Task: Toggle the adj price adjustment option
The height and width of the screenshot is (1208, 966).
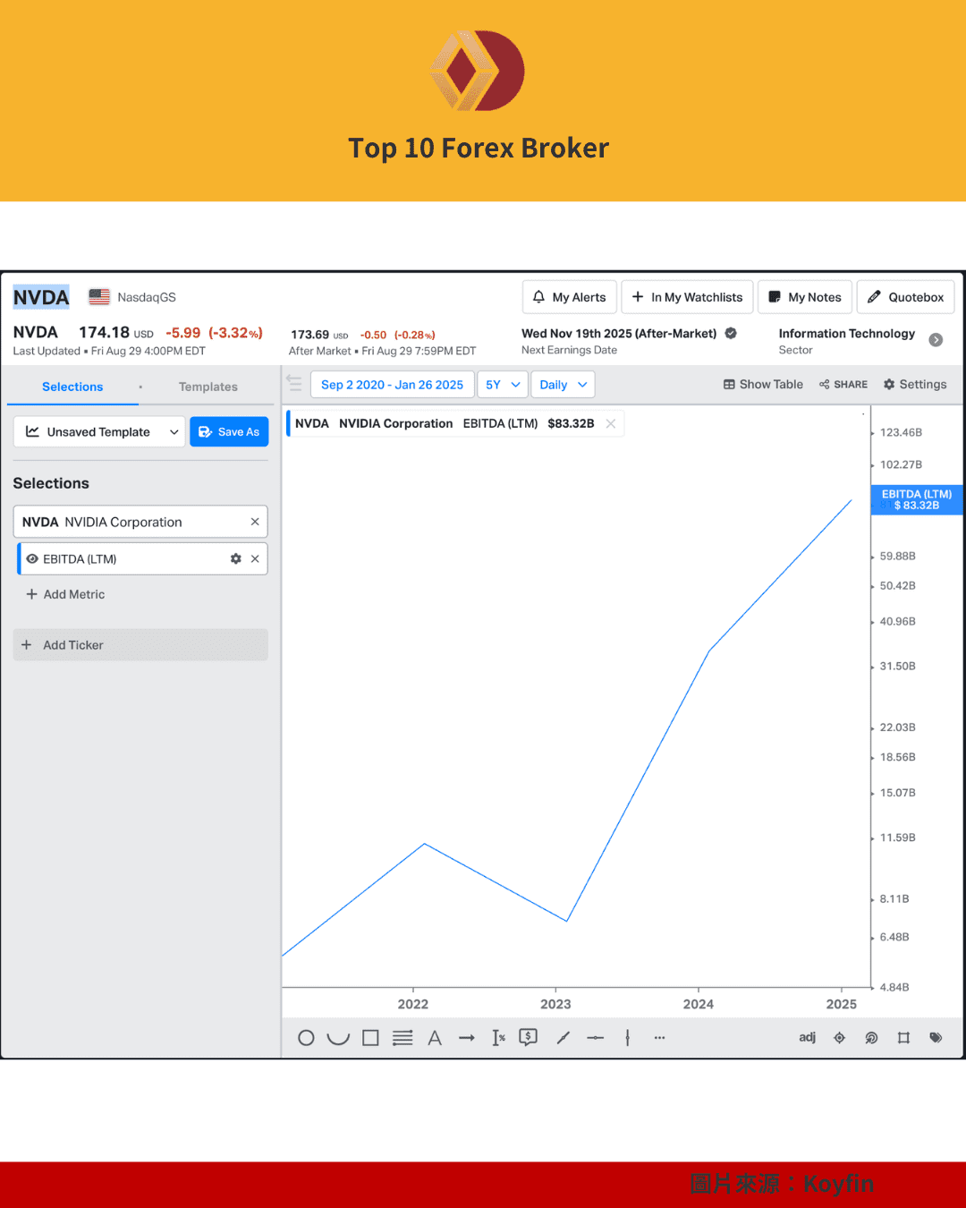Action: (807, 1038)
